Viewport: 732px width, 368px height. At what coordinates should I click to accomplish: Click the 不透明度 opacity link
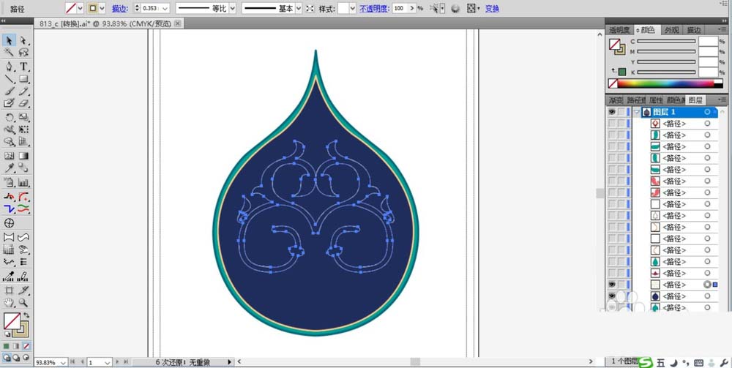click(374, 8)
